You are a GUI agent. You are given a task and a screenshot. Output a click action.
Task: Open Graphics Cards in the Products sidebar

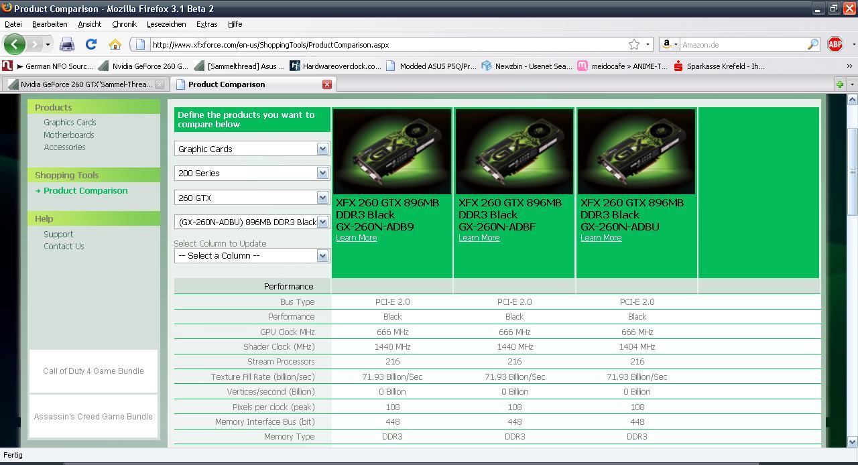pyautogui.click(x=70, y=122)
